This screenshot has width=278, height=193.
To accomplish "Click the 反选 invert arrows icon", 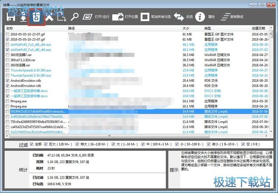I will pyautogui.click(x=179, y=17).
